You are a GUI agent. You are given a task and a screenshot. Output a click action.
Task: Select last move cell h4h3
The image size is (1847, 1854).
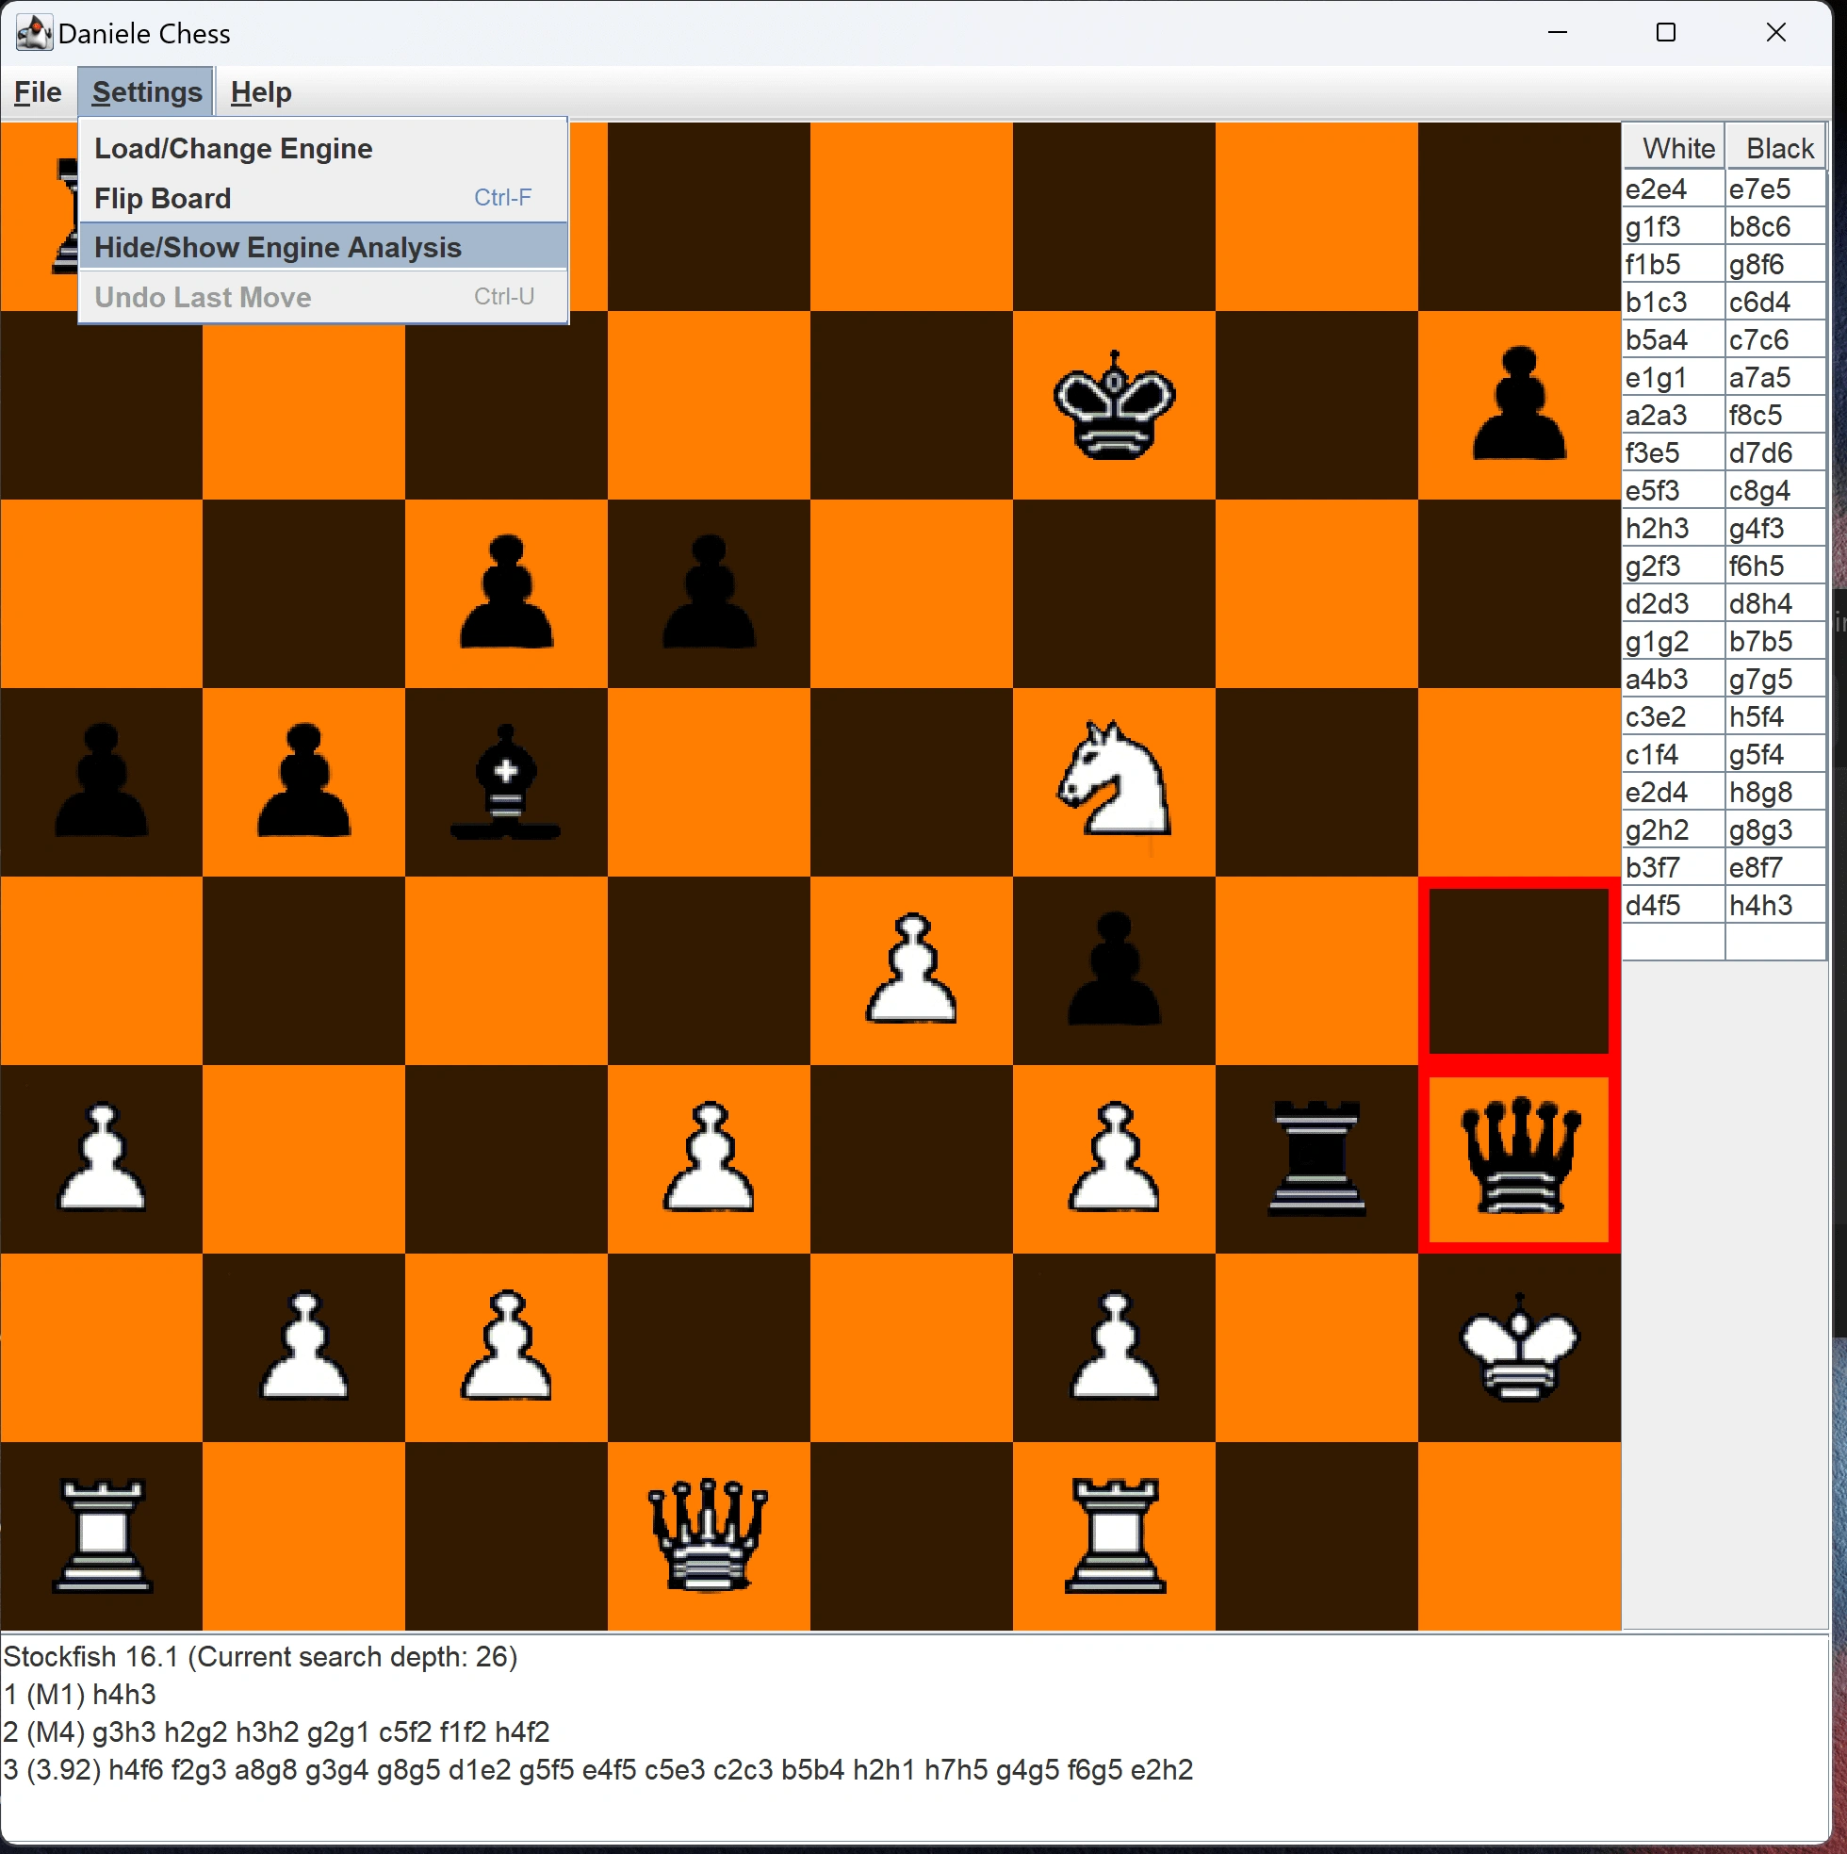pyautogui.click(x=1775, y=906)
